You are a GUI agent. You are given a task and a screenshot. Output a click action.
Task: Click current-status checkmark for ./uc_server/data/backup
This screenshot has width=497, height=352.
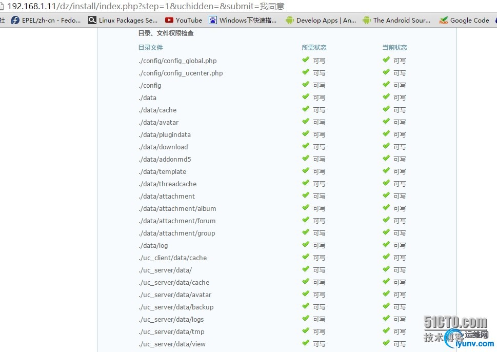(x=386, y=306)
